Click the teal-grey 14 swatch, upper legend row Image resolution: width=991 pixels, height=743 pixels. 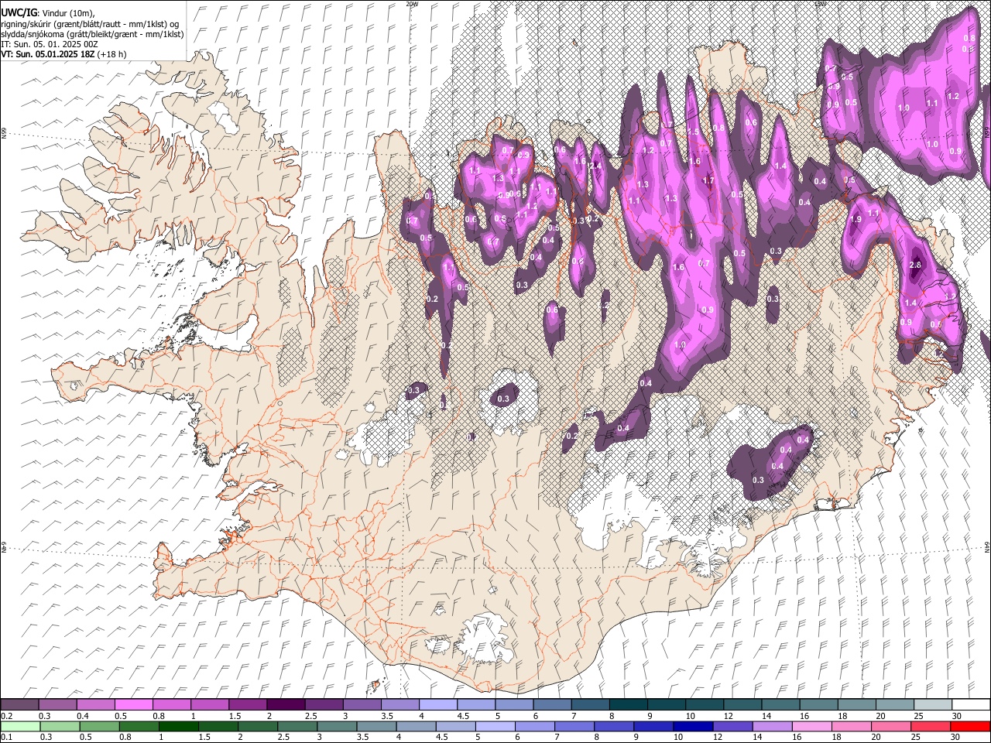click(780, 705)
